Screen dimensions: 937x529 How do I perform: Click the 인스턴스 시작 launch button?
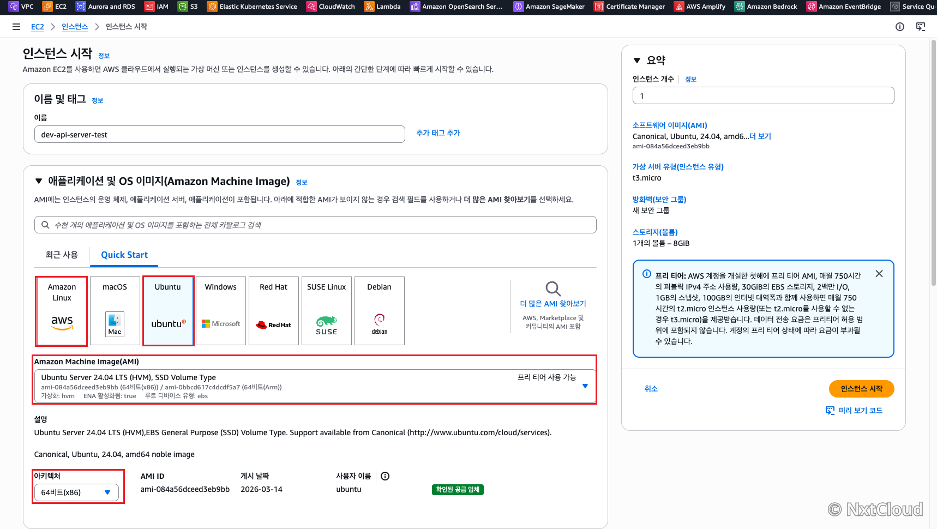tap(861, 389)
